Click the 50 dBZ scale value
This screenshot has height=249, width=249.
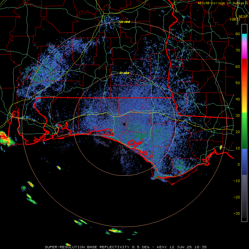[238, 83]
